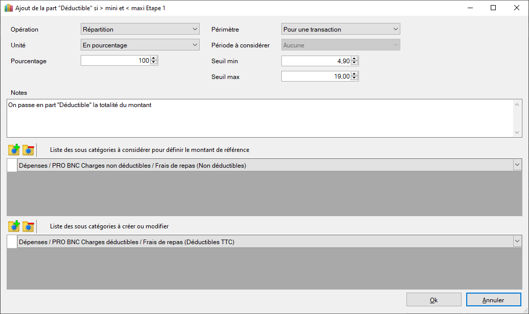Click inside the Notes text area
The height and width of the screenshot is (314, 529).
click(259, 118)
